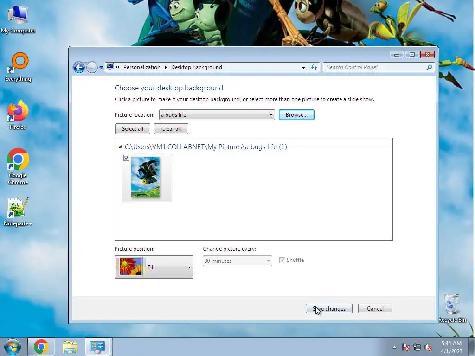Collapse the a bugs life folder group
Image resolution: width=475 pixels, height=356 pixels.
[x=120, y=147]
